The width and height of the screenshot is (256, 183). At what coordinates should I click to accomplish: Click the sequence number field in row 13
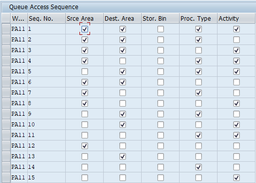click(47, 156)
